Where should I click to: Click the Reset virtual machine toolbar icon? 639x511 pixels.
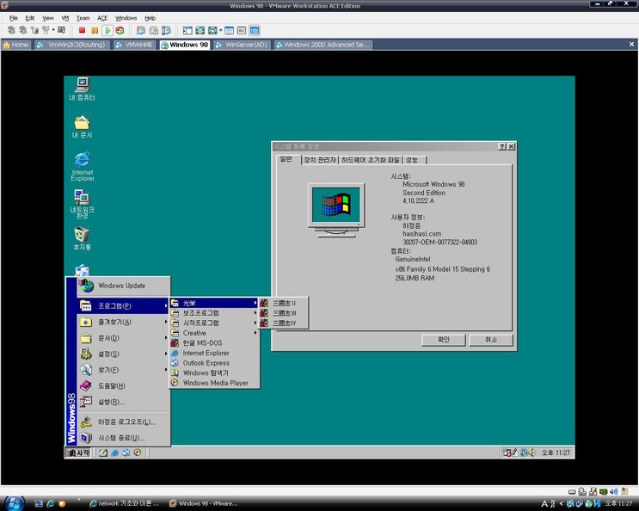point(120,30)
